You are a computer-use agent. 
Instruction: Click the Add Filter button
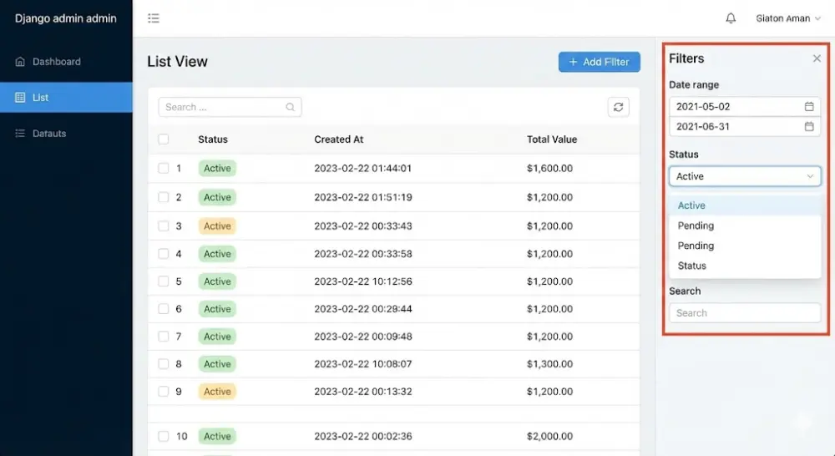599,62
